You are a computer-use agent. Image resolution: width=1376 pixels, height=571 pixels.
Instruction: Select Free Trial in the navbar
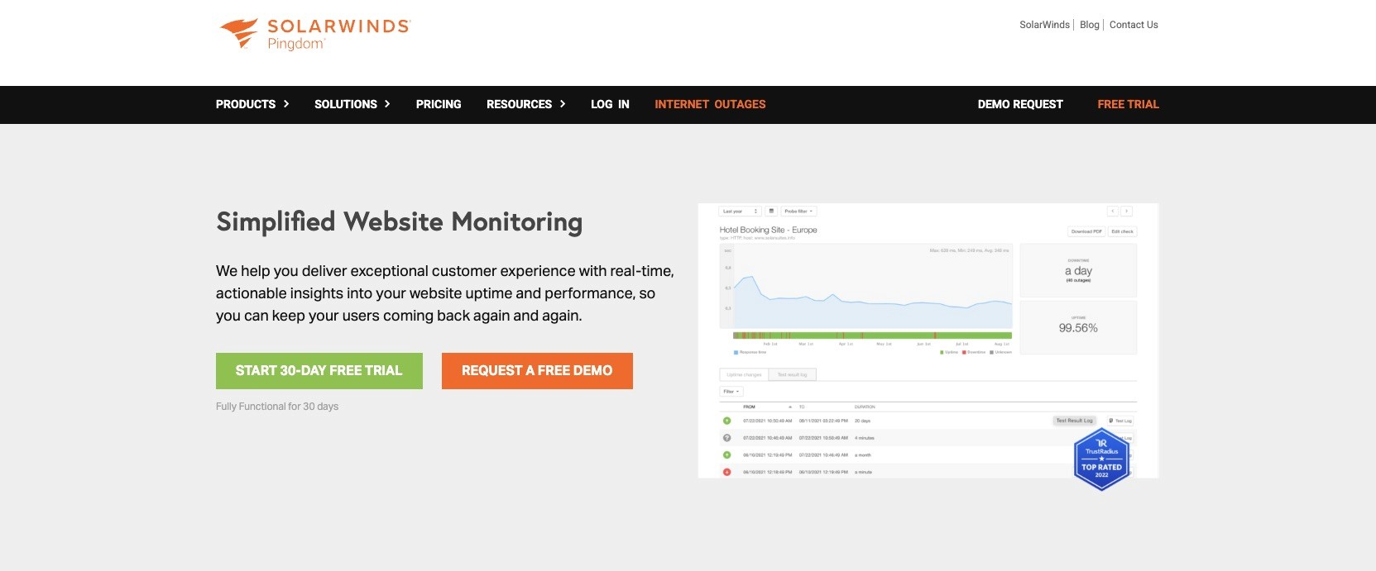click(x=1128, y=104)
